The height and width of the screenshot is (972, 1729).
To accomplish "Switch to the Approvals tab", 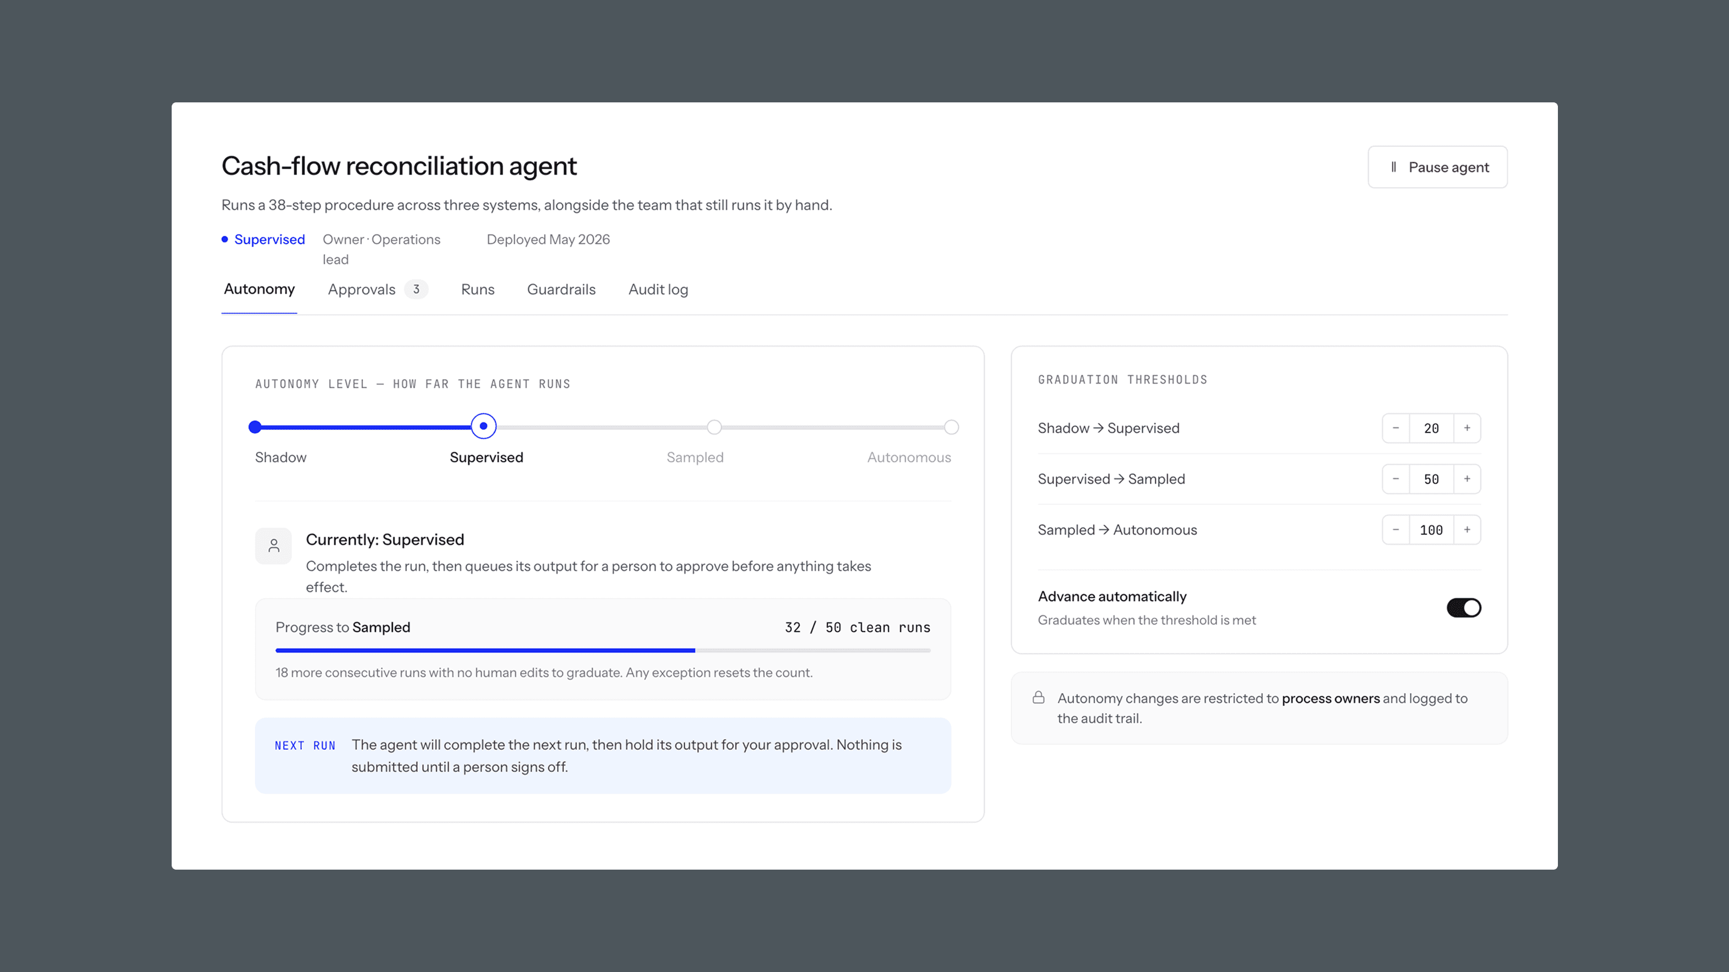I will click(x=378, y=289).
